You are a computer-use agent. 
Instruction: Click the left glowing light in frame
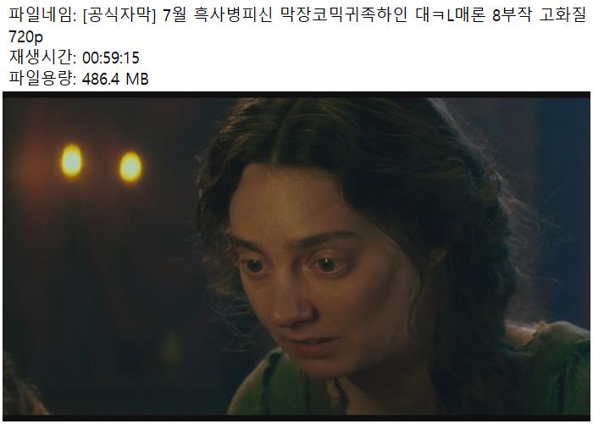click(71, 160)
